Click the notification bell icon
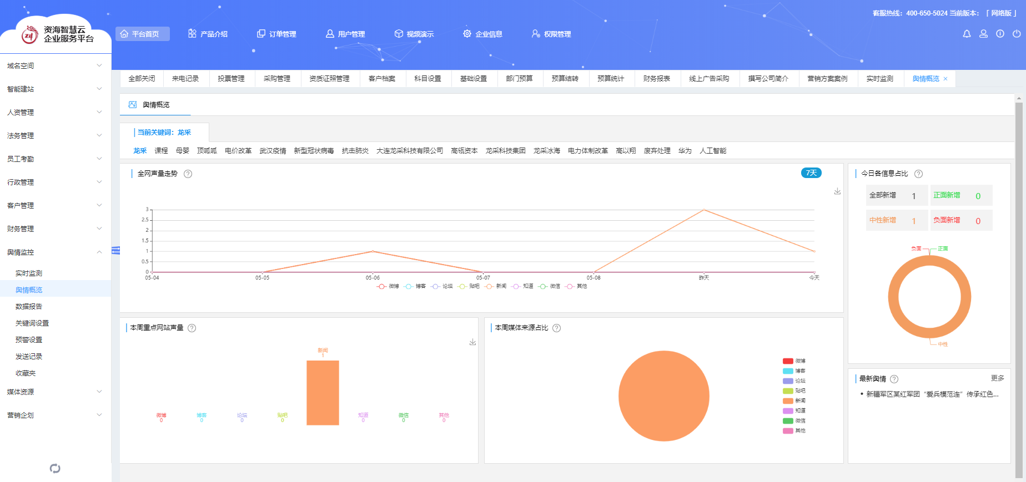Viewport: 1026px width, 482px height. pos(967,34)
